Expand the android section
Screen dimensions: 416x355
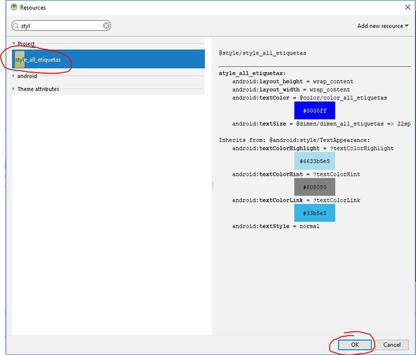coord(13,76)
